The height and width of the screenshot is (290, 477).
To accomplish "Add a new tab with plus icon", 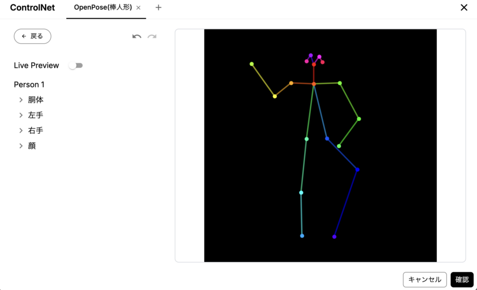I will (x=158, y=7).
